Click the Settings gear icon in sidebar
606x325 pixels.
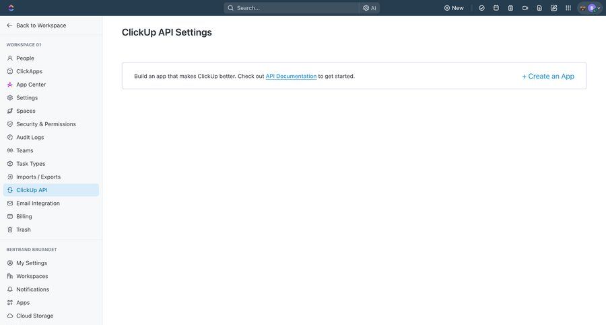pyautogui.click(x=10, y=97)
